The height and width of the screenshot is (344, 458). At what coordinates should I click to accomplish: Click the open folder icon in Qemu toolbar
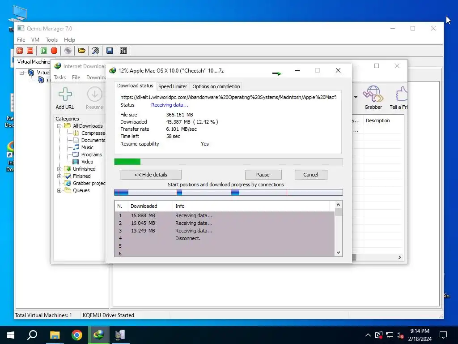click(82, 51)
